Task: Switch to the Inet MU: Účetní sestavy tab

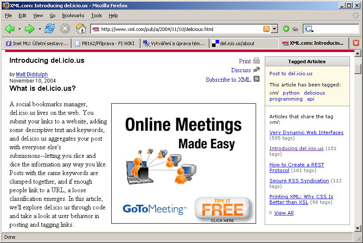Action: 37,43
